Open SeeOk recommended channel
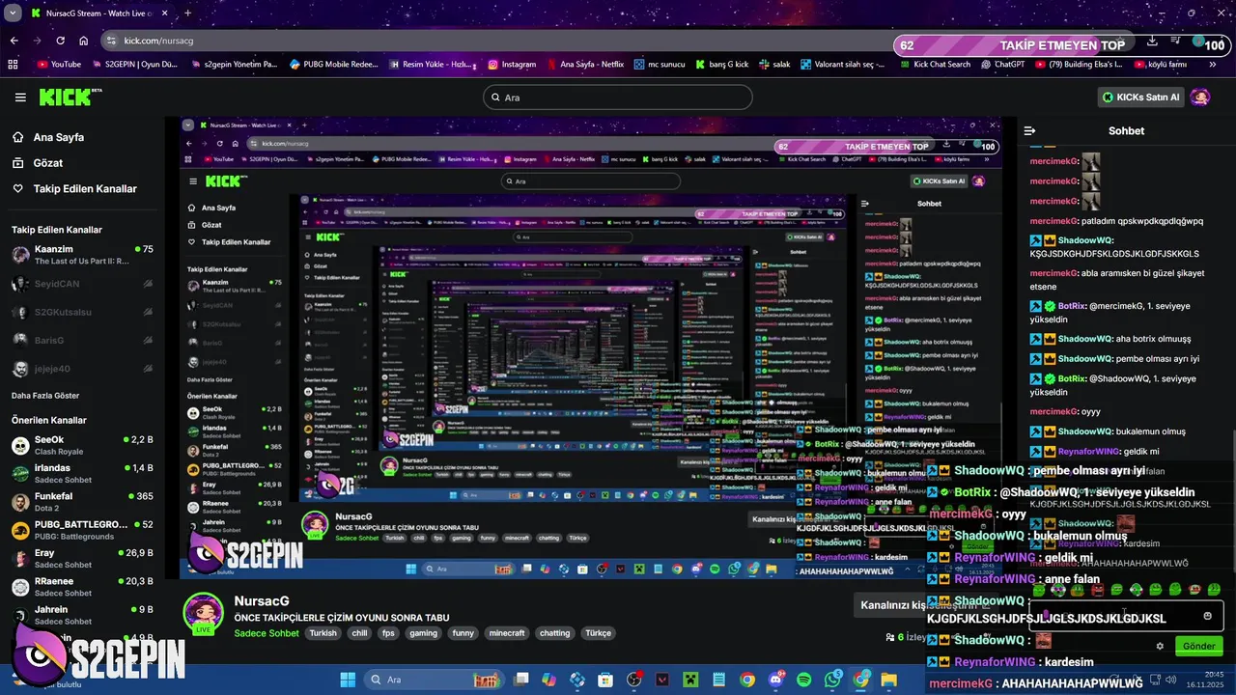 [x=81, y=445]
